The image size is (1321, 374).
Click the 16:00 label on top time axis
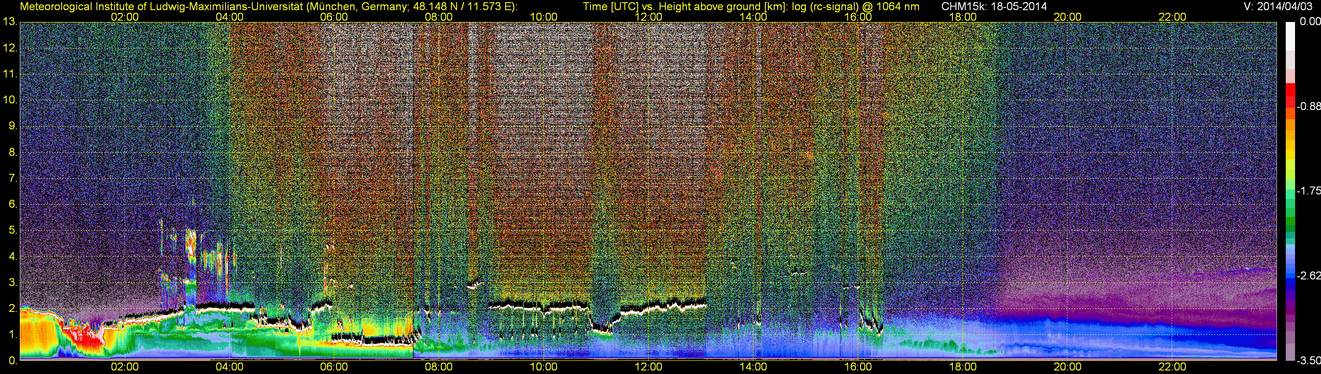tap(858, 17)
